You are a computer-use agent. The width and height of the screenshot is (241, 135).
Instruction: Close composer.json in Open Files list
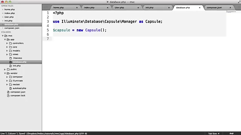point(3,28)
